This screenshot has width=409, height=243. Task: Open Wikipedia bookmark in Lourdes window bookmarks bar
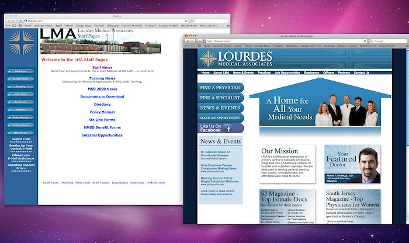click(292, 46)
